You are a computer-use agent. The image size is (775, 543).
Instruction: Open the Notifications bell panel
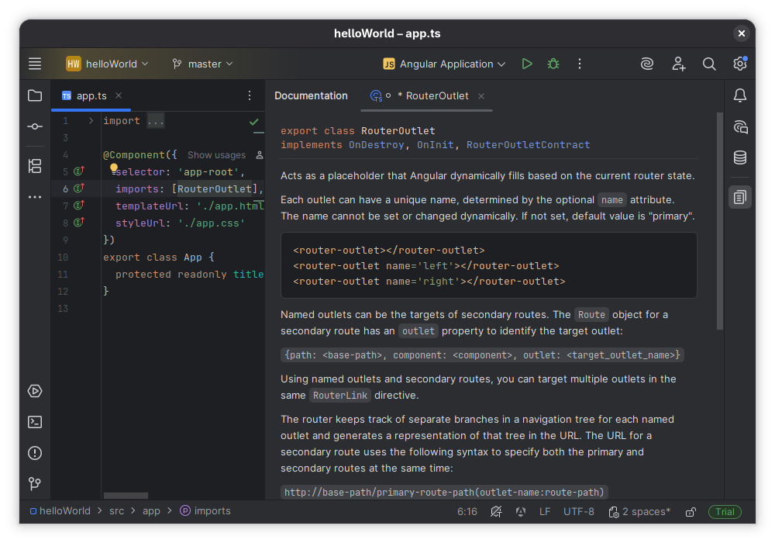[x=740, y=95]
